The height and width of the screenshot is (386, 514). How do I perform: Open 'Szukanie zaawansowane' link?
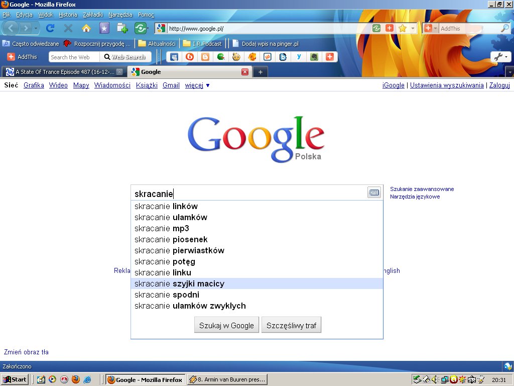pyautogui.click(x=422, y=189)
